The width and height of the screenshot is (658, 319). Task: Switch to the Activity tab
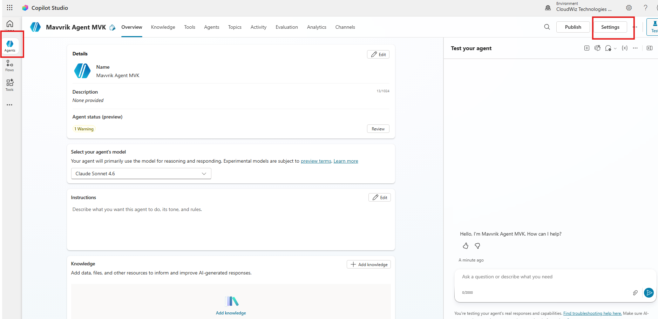pos(258,27)
